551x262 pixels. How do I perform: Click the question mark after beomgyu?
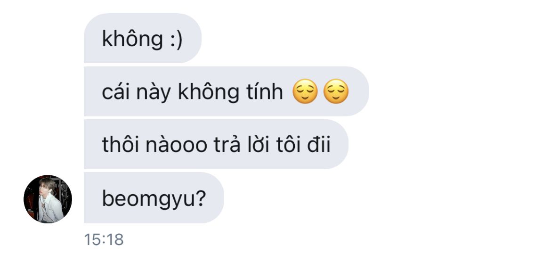point(200,198)
